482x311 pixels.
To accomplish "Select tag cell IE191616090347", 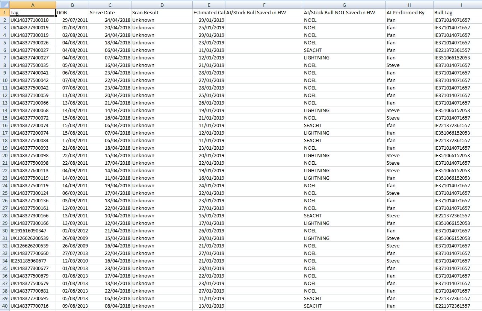I will 33,231.
